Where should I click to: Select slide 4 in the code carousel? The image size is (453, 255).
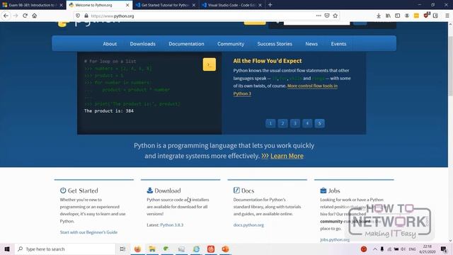click(x=307, y=123)
